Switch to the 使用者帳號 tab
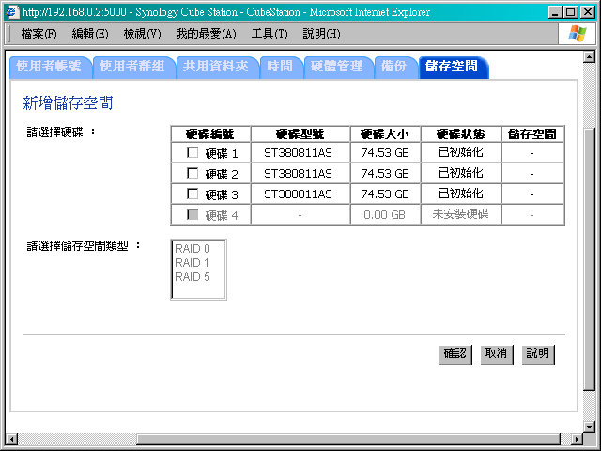The width and height of the screenshot is (601, 451). [50, 67]
